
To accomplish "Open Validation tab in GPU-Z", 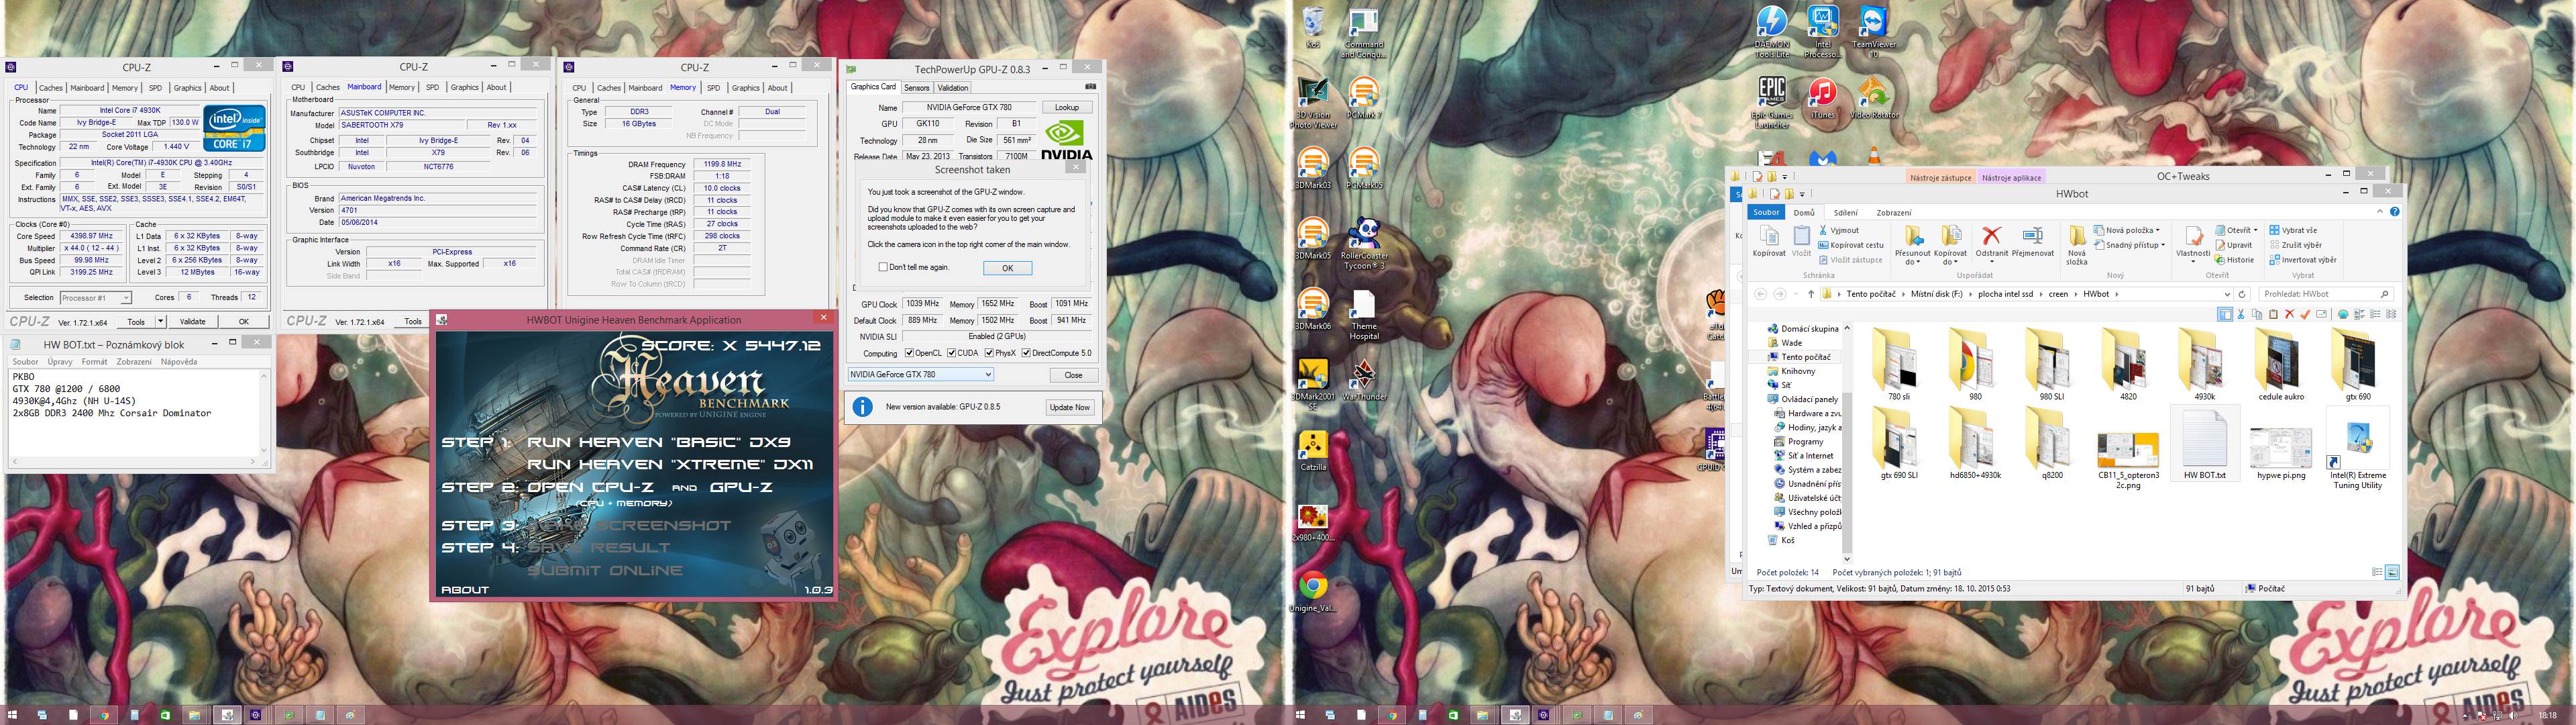I will [x=952, y=88].
